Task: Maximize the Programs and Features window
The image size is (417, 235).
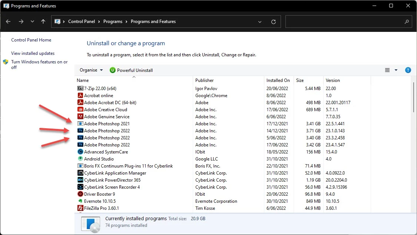Action: [x=391, y=6]
